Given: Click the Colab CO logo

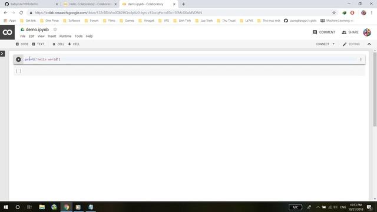Looking at the screenshot, I should pyautogui.click(x=7, y=32).
